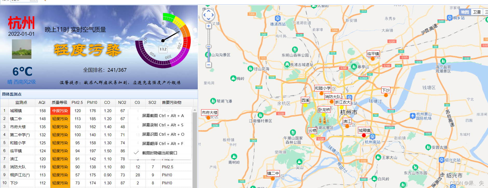
Task: Click the 安昌古镇 scenic icon
Action: tap(428, 147)
